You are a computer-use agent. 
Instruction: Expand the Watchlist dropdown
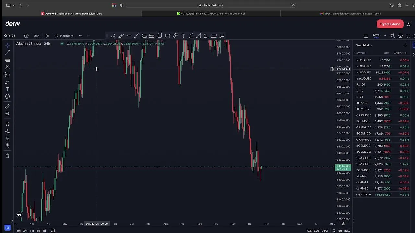click(364, 45)
